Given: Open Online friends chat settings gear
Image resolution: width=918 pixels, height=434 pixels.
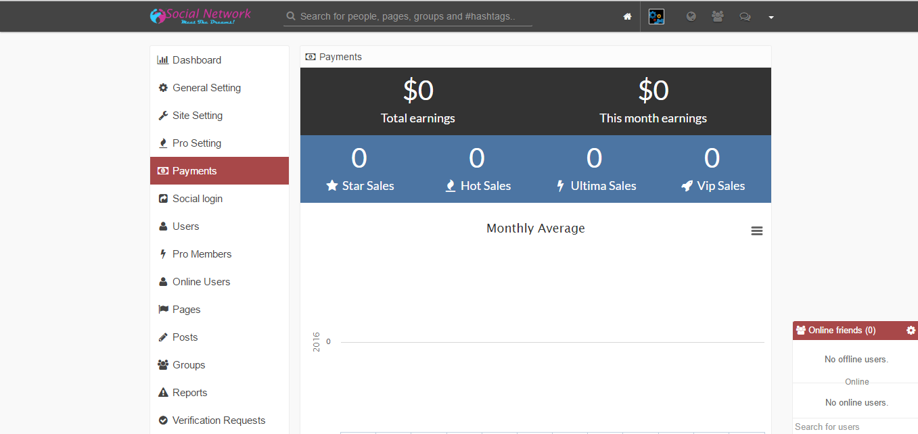Looking at the screenshot, I should point(911,331).
